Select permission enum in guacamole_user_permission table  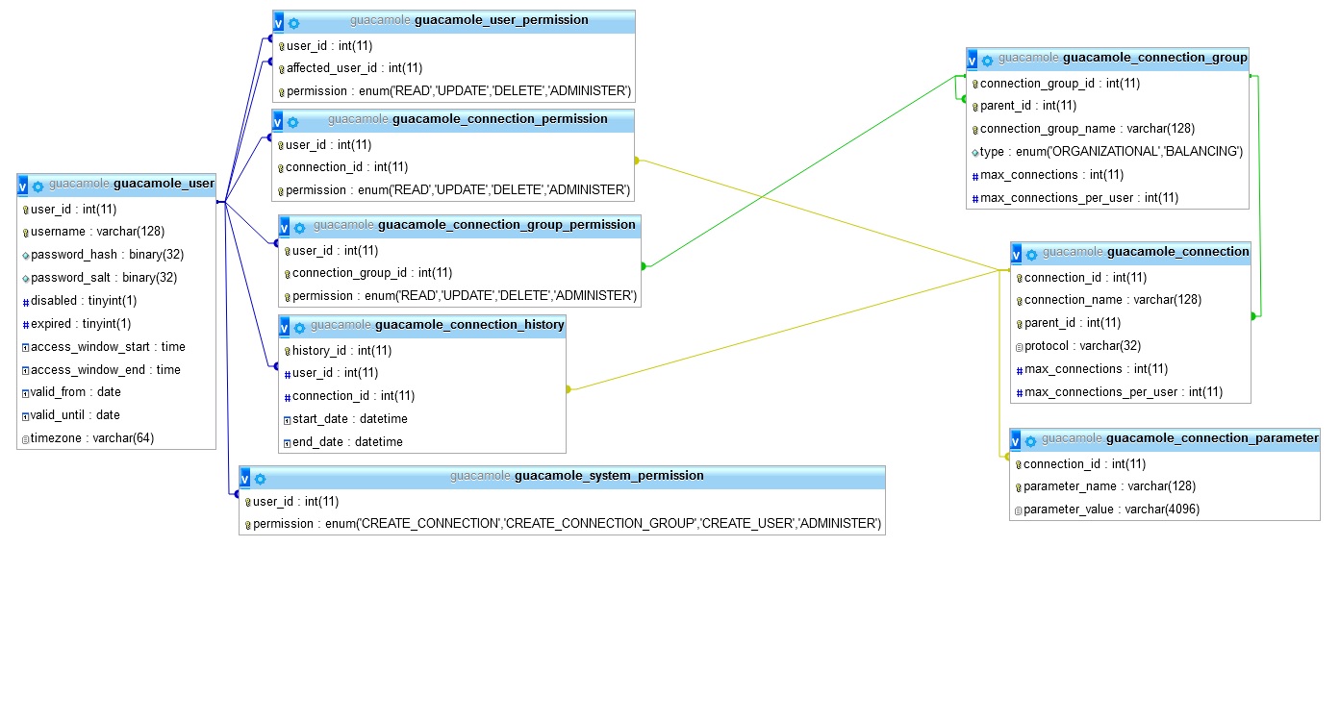point(454,91)
